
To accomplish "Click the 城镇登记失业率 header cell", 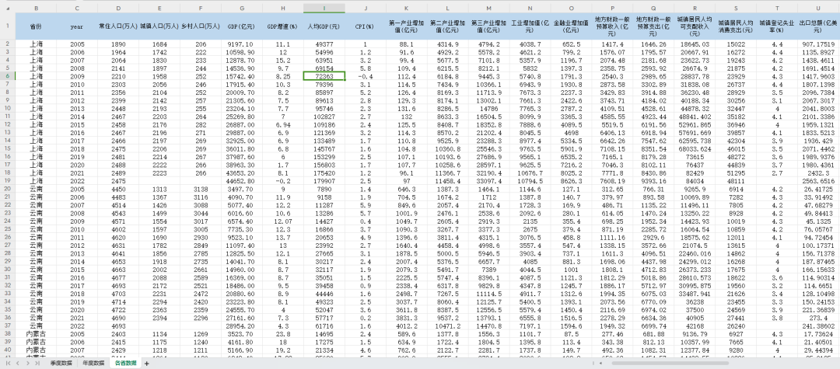I will tap(777, 26).
